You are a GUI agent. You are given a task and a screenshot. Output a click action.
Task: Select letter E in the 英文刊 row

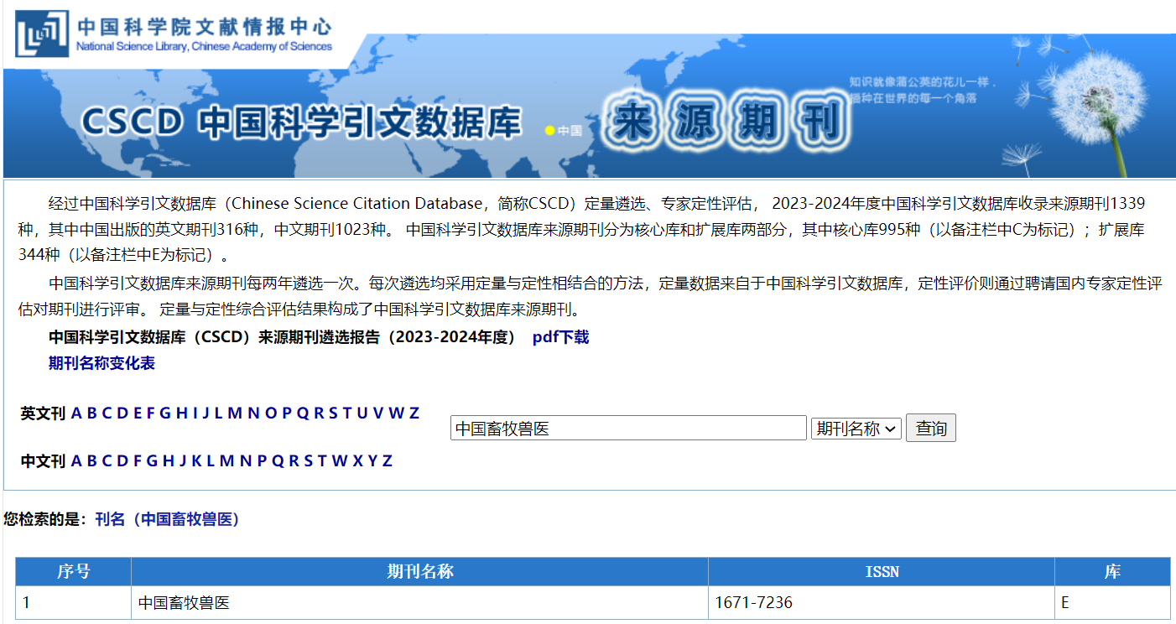click(138, 413)
